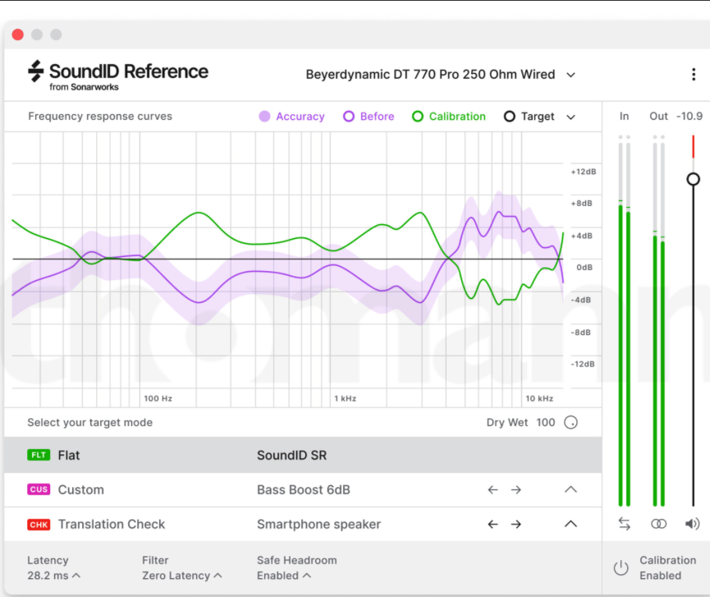Click the Calibration Enabled label

coord(667,568)
